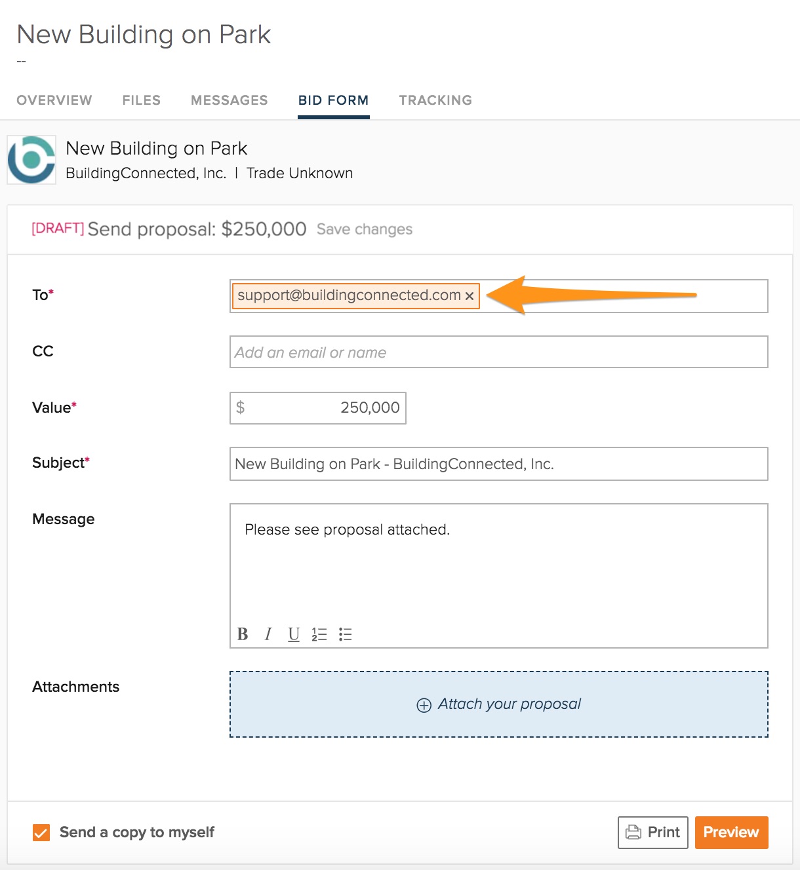Click into the CC email field
The image size is (800, 870).
[x=498, y=352]
